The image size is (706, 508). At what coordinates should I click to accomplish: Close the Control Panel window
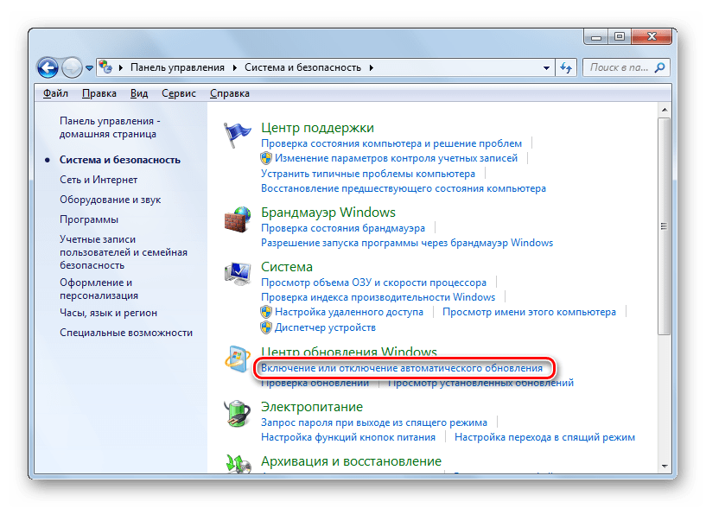652,36
